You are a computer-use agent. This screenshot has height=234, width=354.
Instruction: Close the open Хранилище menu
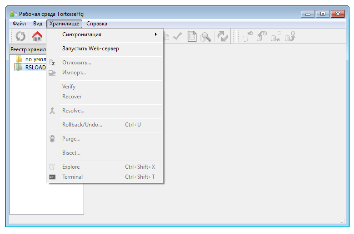tap(65, 24)
